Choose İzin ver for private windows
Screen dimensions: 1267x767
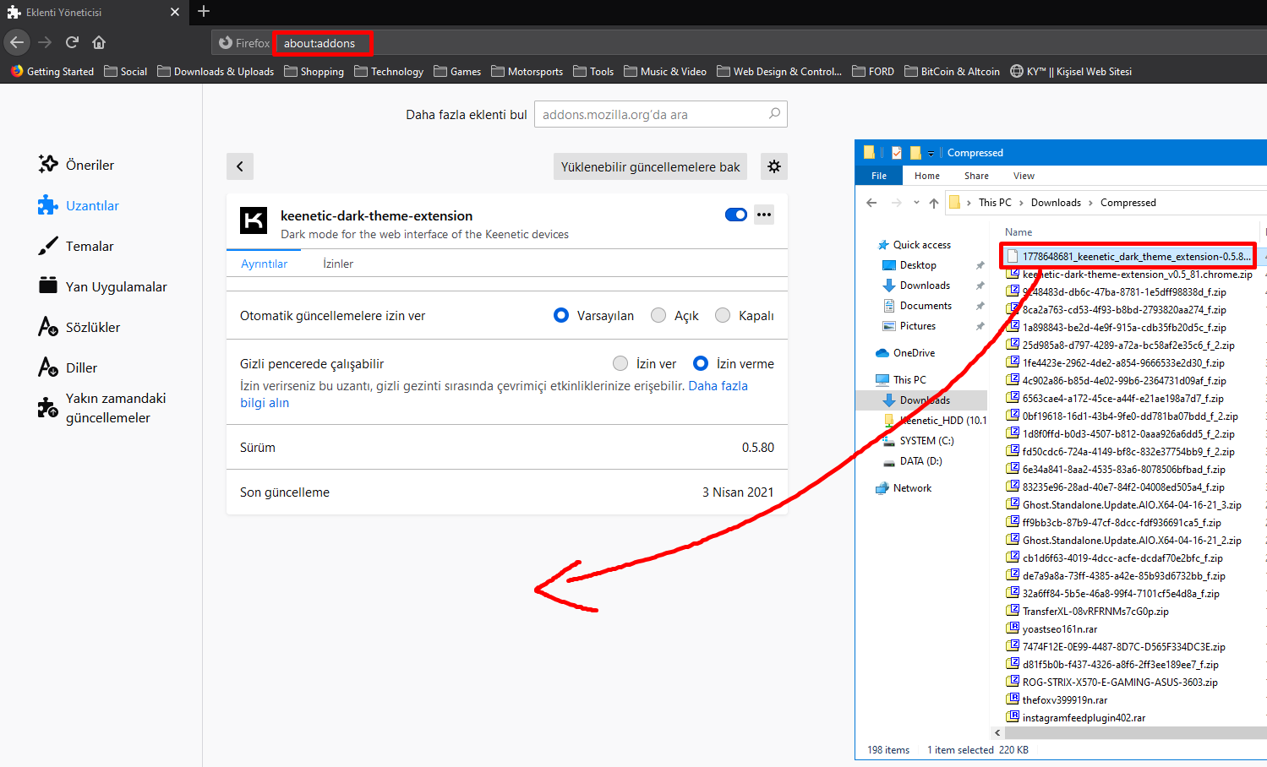pyautogui.click(x=620, y=363)
